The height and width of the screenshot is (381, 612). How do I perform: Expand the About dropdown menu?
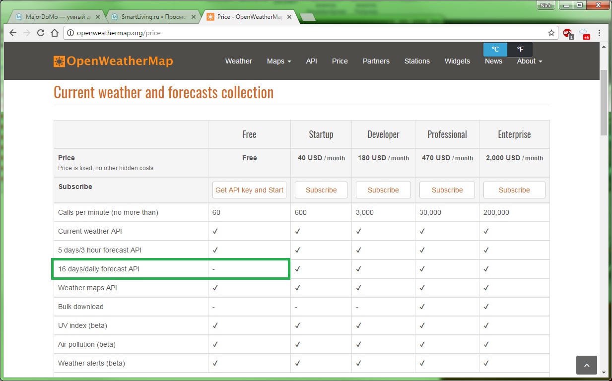coord(529,61)
